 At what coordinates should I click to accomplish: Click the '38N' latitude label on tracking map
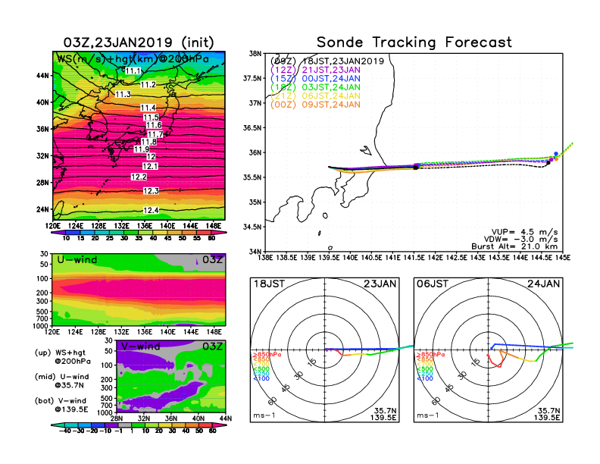click(255, 54)
